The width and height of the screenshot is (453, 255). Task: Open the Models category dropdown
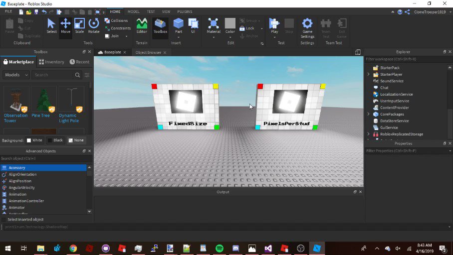16,75
